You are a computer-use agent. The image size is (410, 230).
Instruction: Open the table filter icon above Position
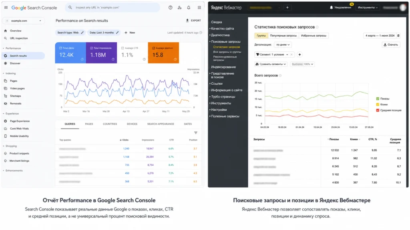pyautogui.click(x=195, y=133)
